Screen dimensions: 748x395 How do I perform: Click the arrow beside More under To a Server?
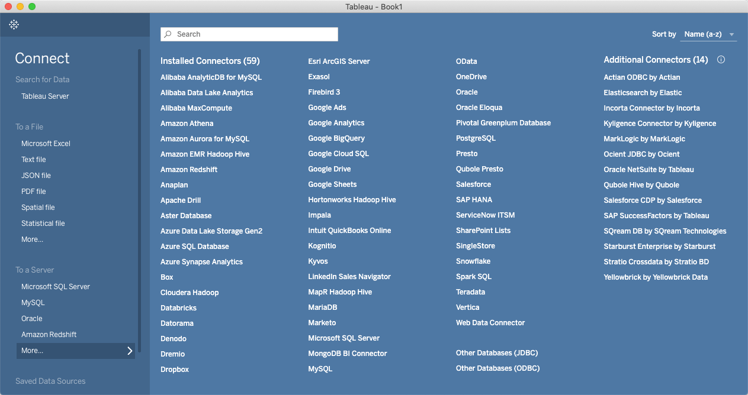(x=130, y=351)
